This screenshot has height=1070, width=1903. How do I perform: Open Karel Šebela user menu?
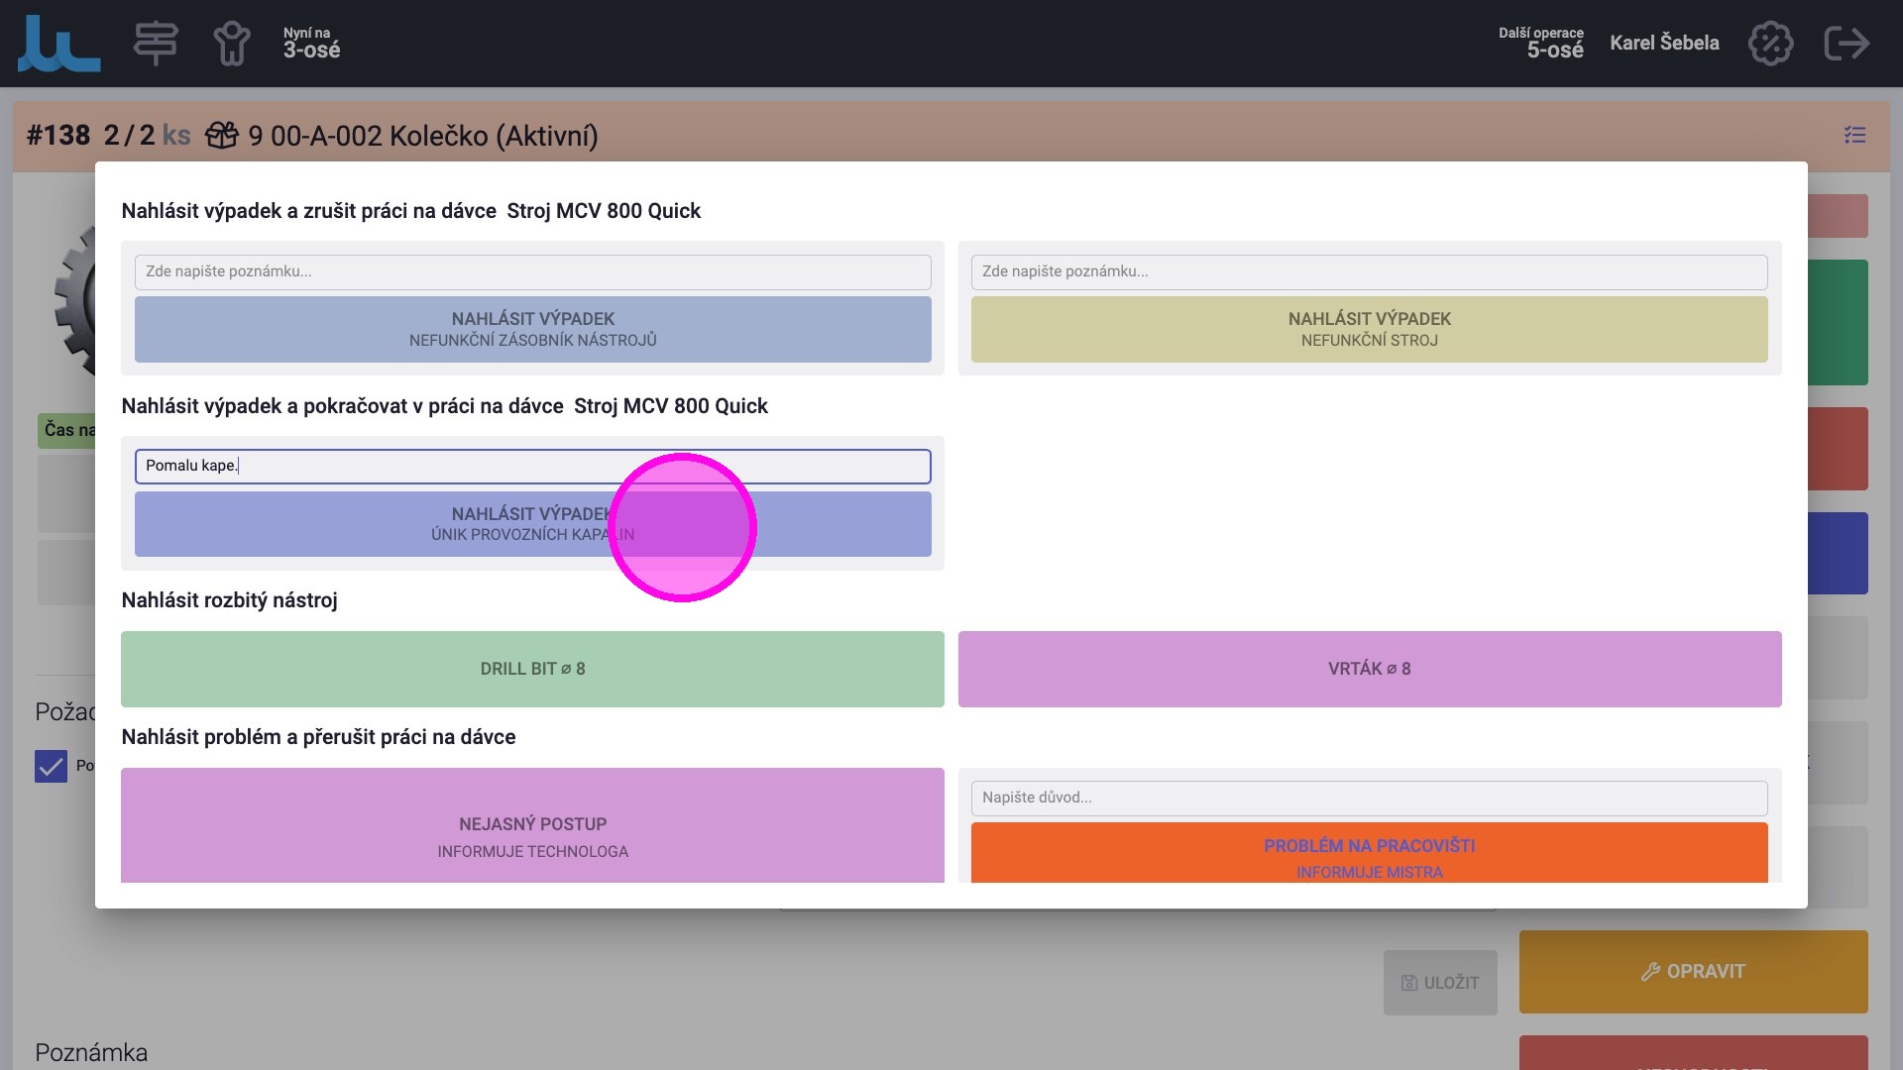tap(1664, 43)
